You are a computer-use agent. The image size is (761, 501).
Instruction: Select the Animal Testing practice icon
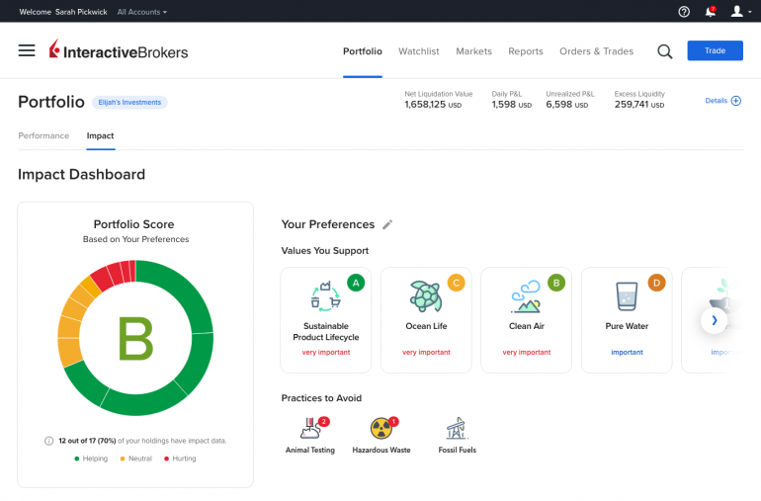(310, 429)
